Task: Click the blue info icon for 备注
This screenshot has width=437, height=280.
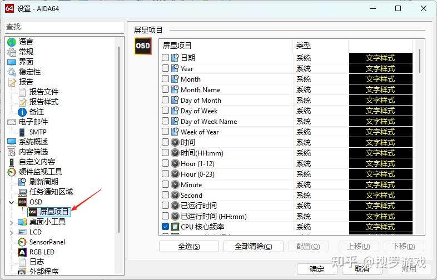Action: 22,112
